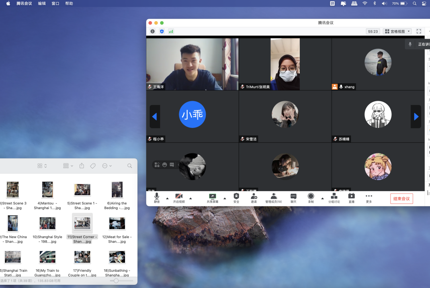
Task: Click xhang's profile avatar
Action: click(378, 62)
